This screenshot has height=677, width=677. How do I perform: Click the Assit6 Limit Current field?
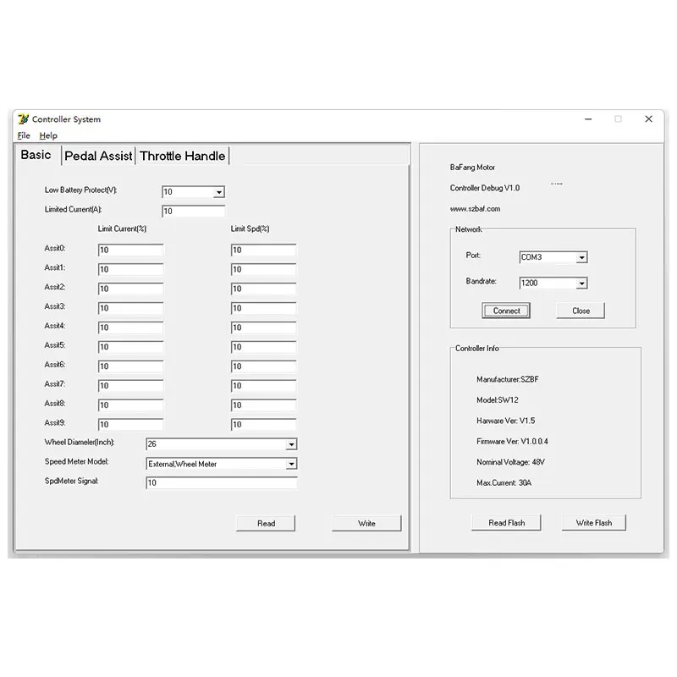click(x=131, y=366)
